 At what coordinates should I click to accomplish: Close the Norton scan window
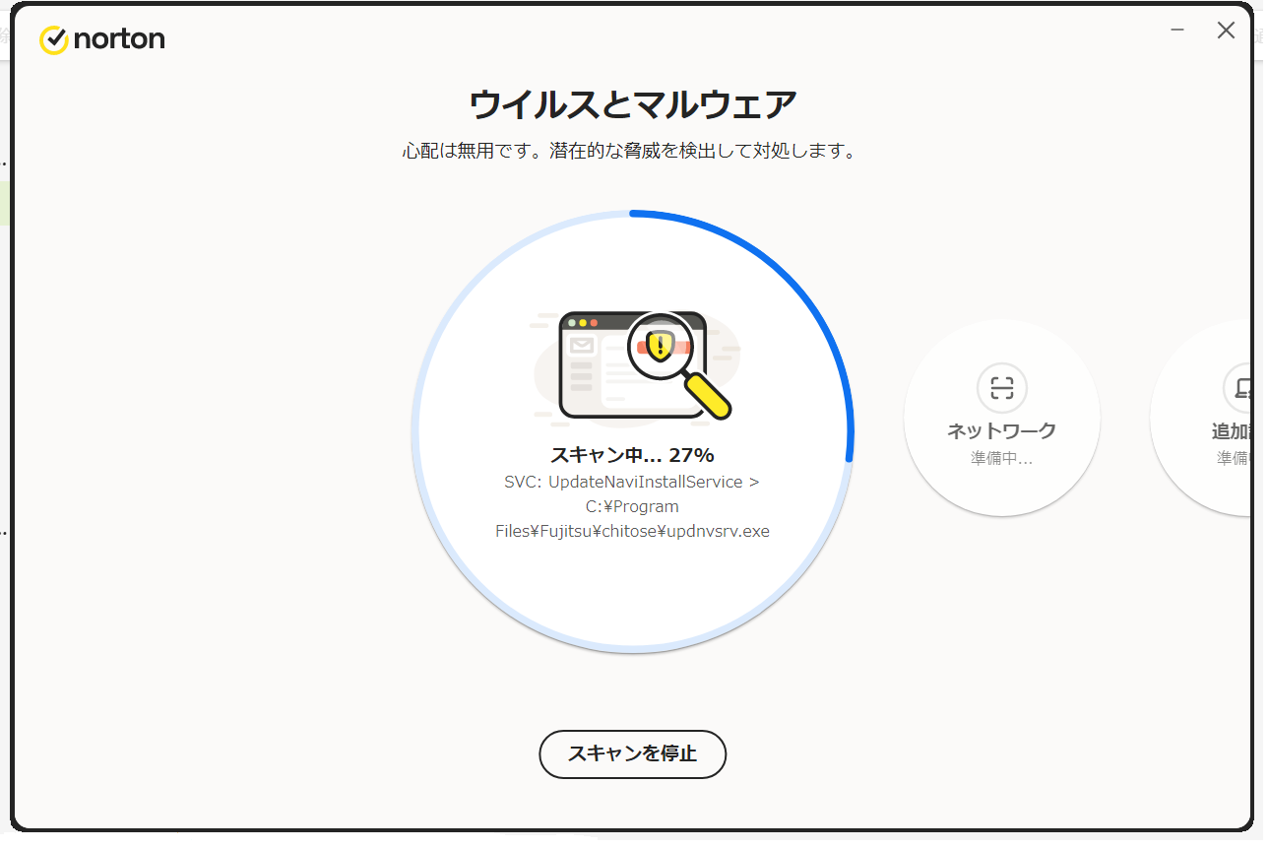click(x=1226, y=31)
